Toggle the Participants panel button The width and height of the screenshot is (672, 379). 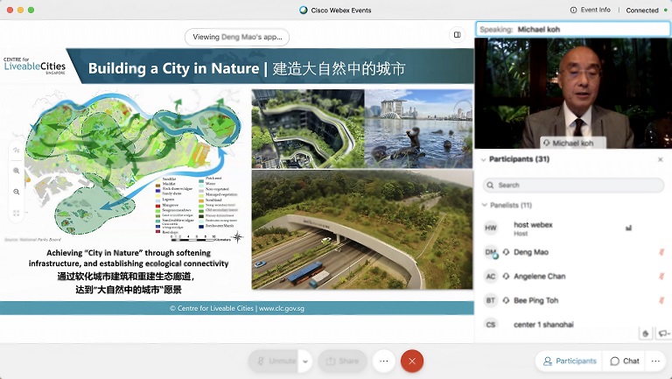point(570,361)
